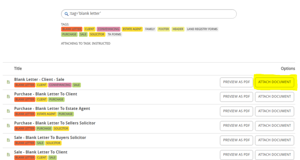Attach the Blank Letter - Client - Sale document

click(274, 82)
